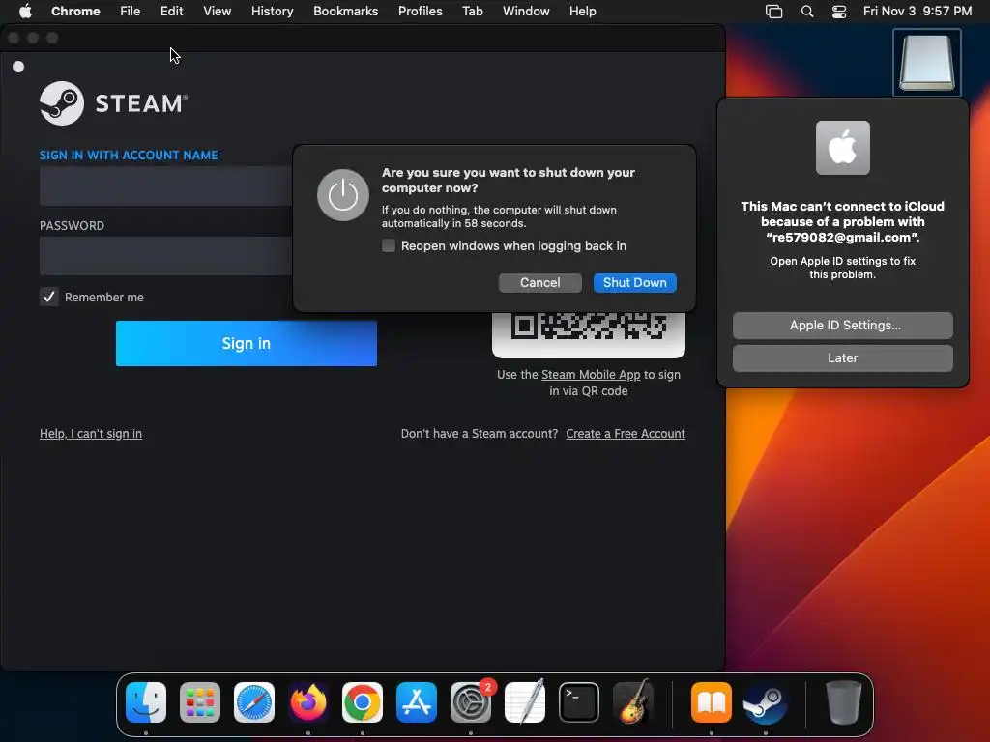Click the Apple logo in iCloud alert
This screenshot has height=742, width=990.
pyautogui.click(x=842, y=148)
